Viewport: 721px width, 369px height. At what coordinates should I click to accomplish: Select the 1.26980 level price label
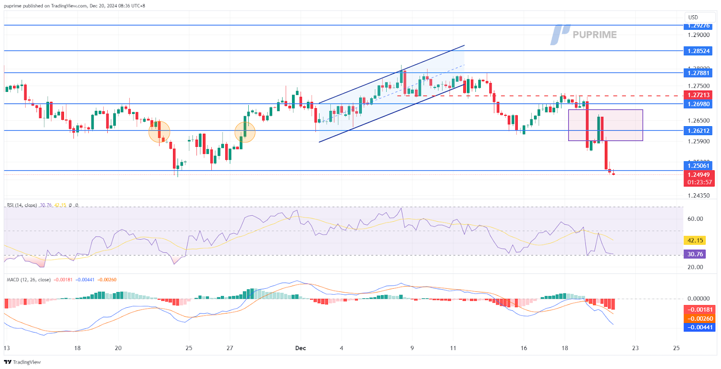click(x=698, y=104)
